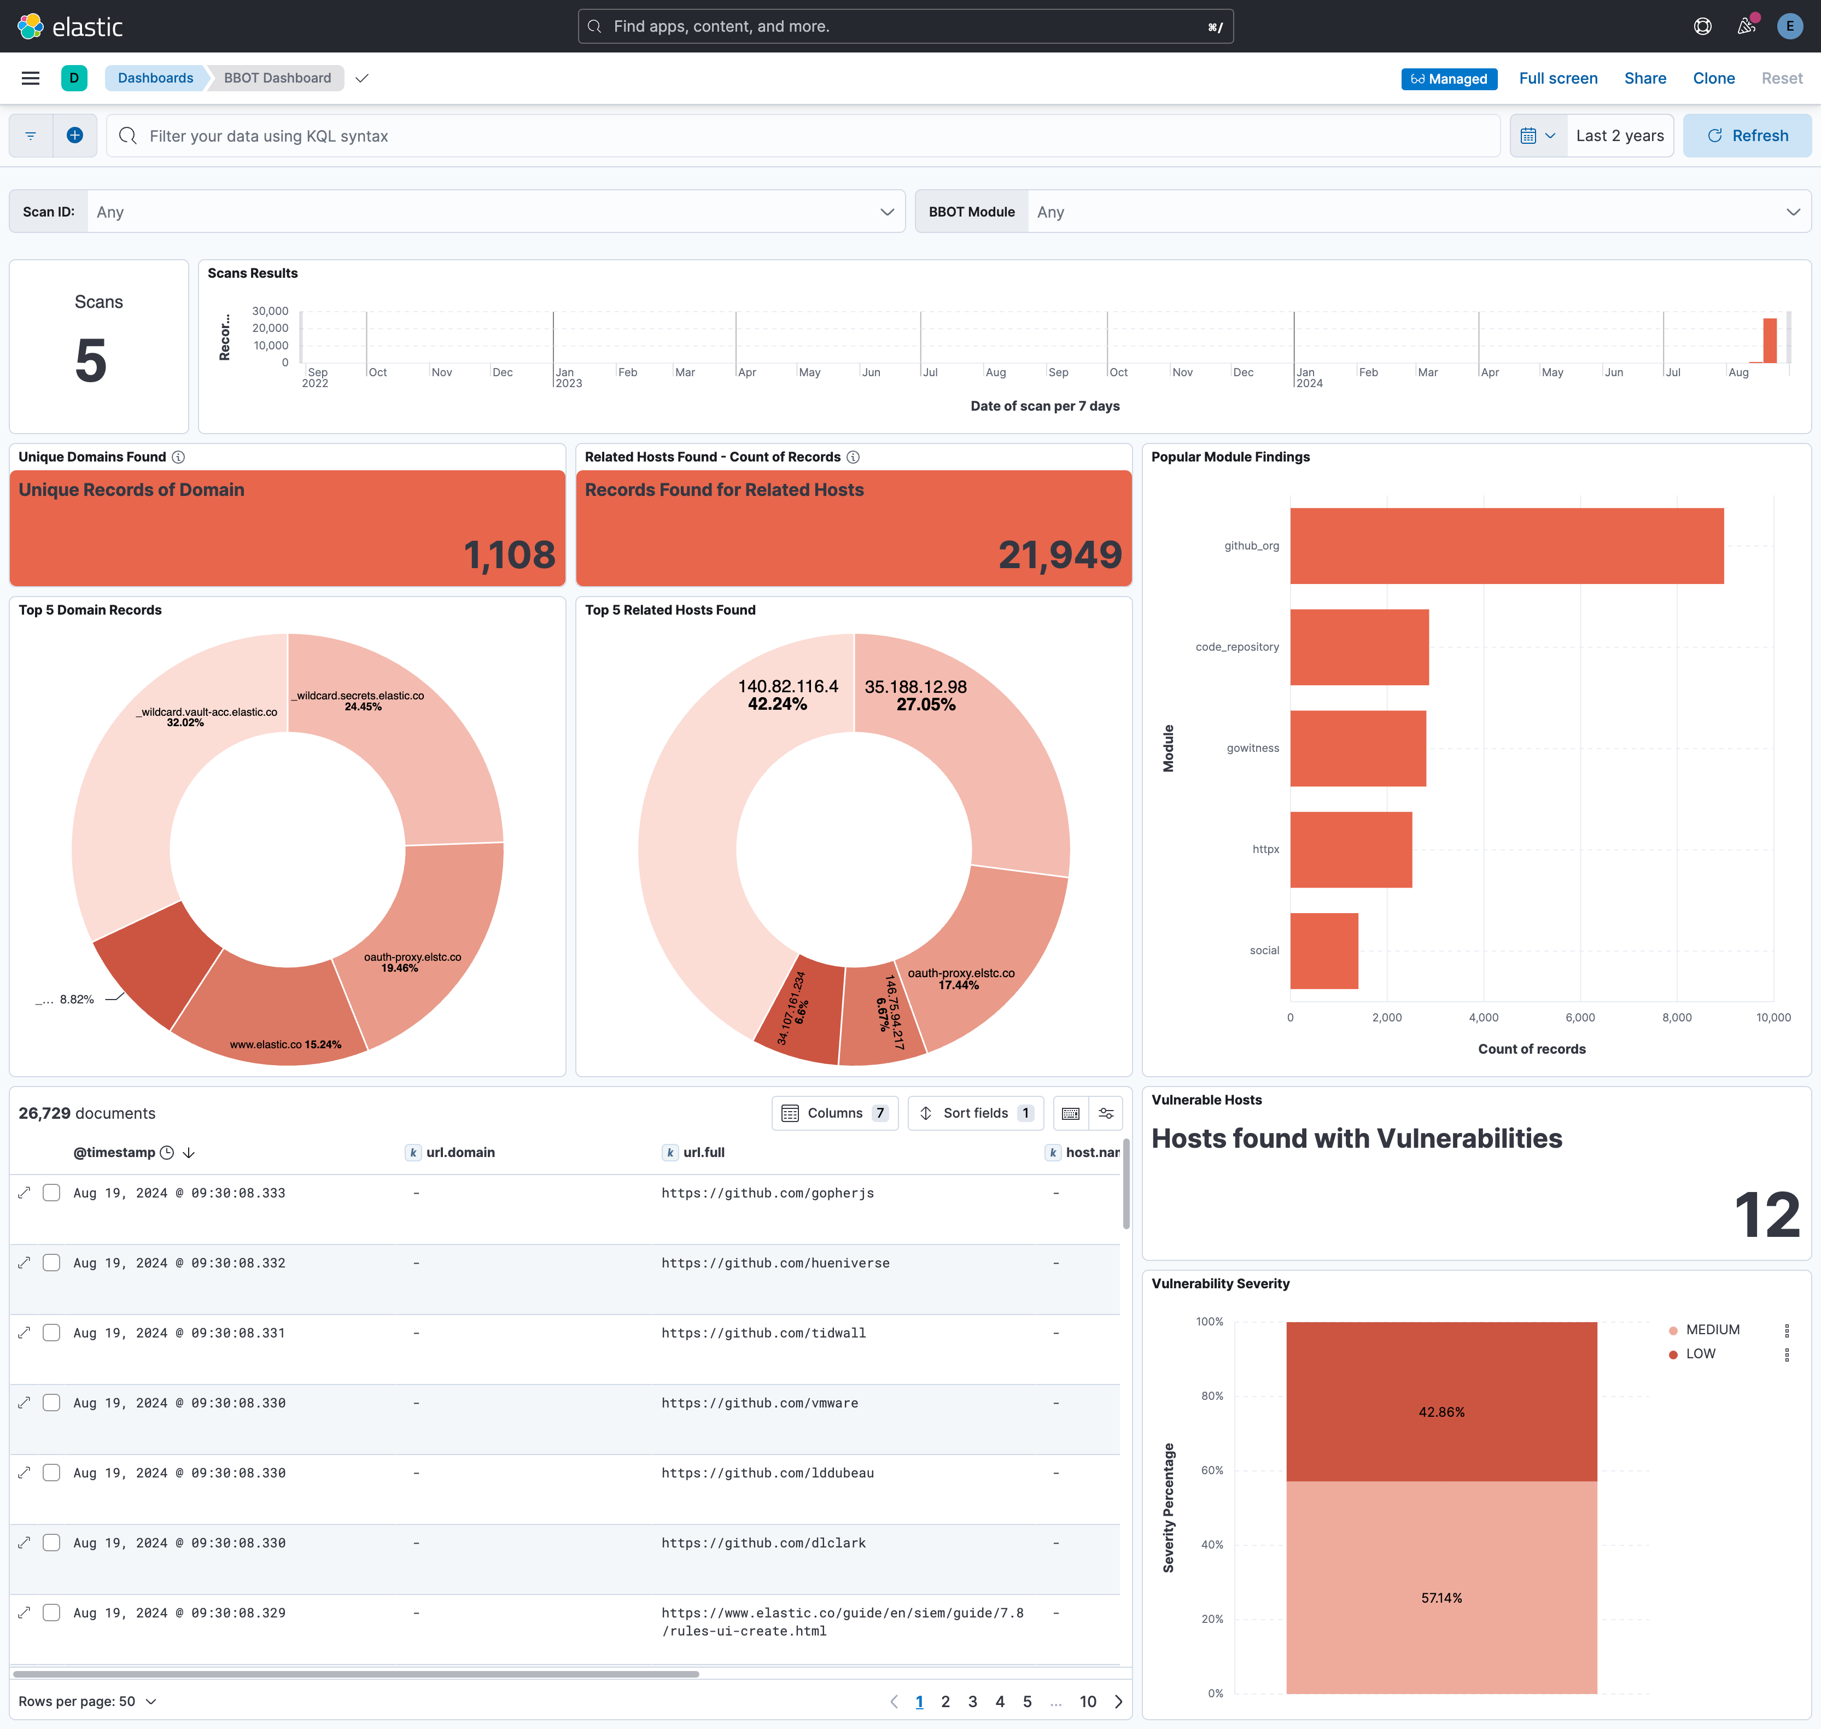The height and width of the screenshot is (1729, 1821).
Task: Focus the Find apps search field
Action: point(906,26)
